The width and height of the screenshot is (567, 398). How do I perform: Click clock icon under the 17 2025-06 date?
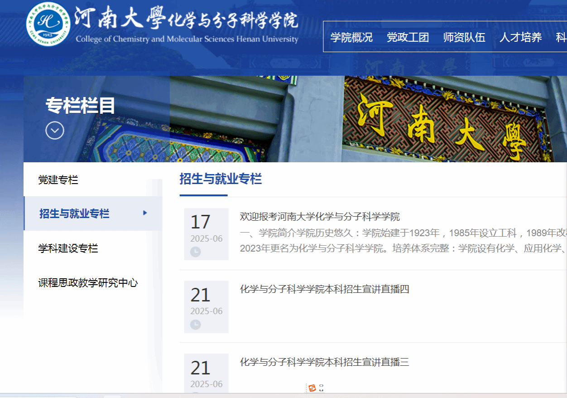[195, 252]
